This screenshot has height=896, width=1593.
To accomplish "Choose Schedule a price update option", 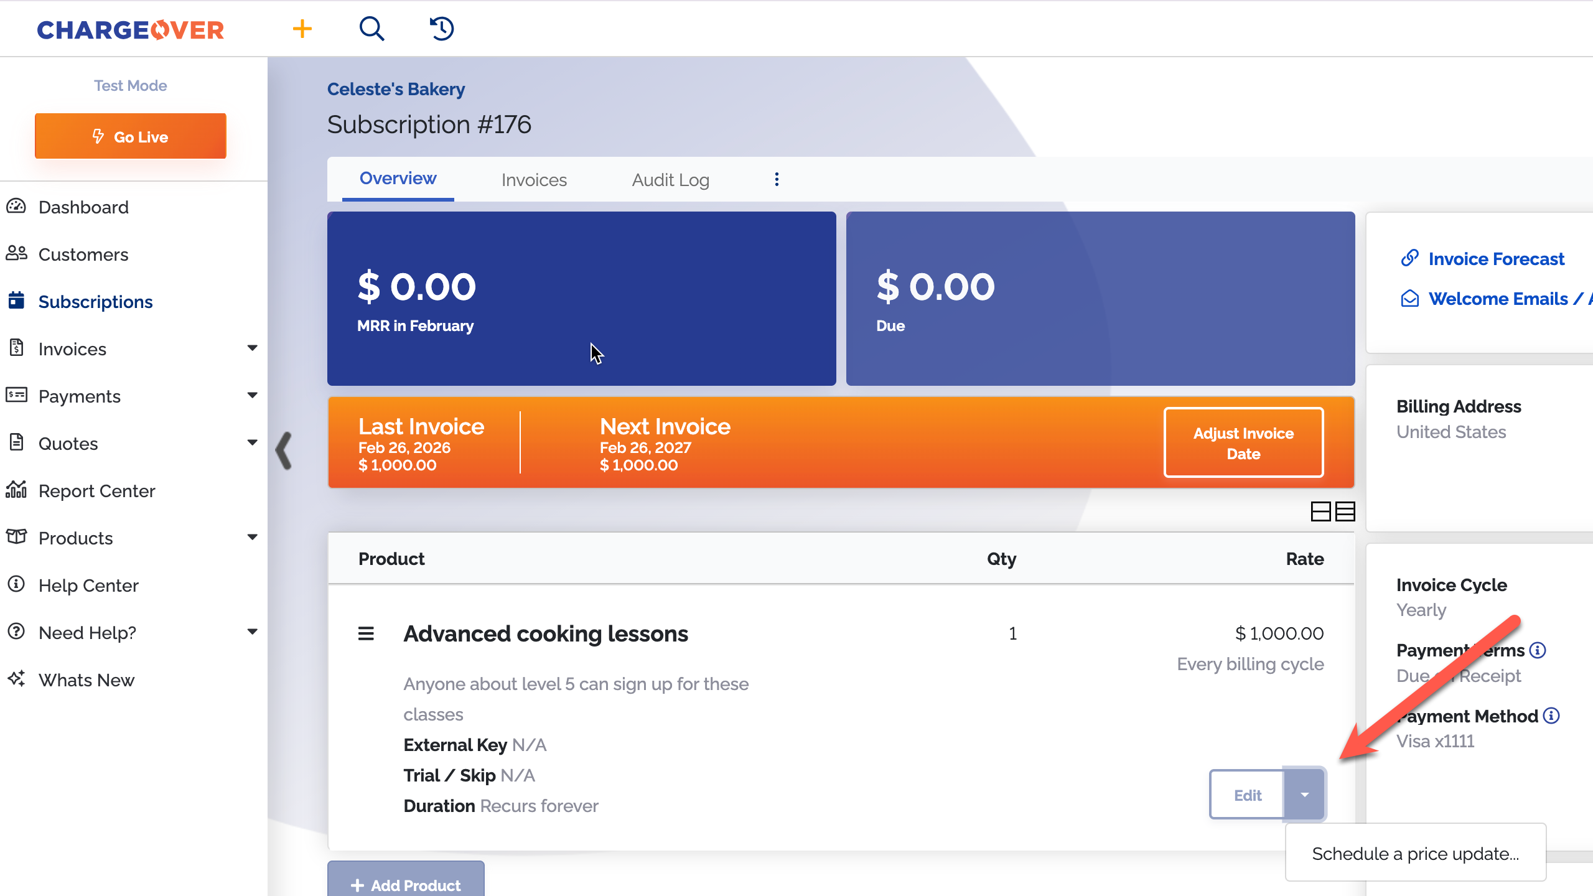I will click(x=1415, y=854).
